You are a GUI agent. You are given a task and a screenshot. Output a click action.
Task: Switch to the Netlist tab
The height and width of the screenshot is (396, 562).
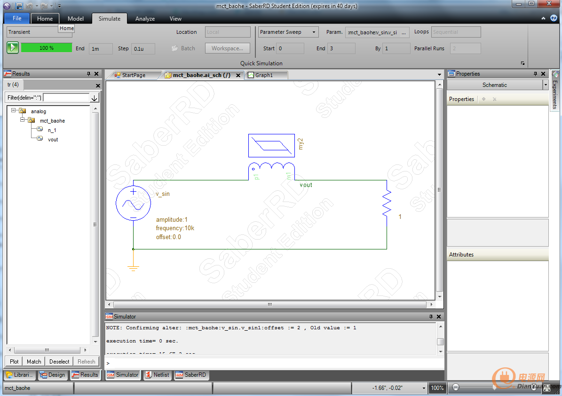(x=158, y=375)
